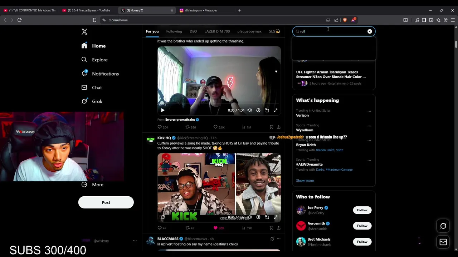Open more options for Bryan Keith trend
Viewport: 458px width, 257px height.
point(369,141)
